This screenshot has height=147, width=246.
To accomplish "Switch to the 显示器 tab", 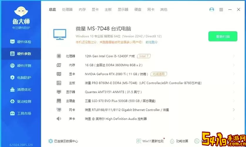I will (x=123, y=10).
